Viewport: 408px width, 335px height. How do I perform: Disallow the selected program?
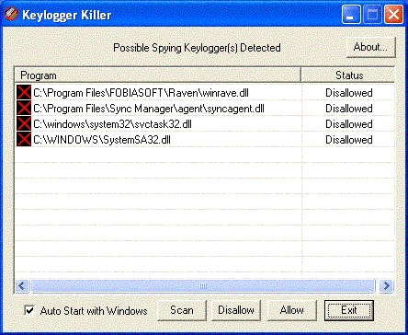236,310
